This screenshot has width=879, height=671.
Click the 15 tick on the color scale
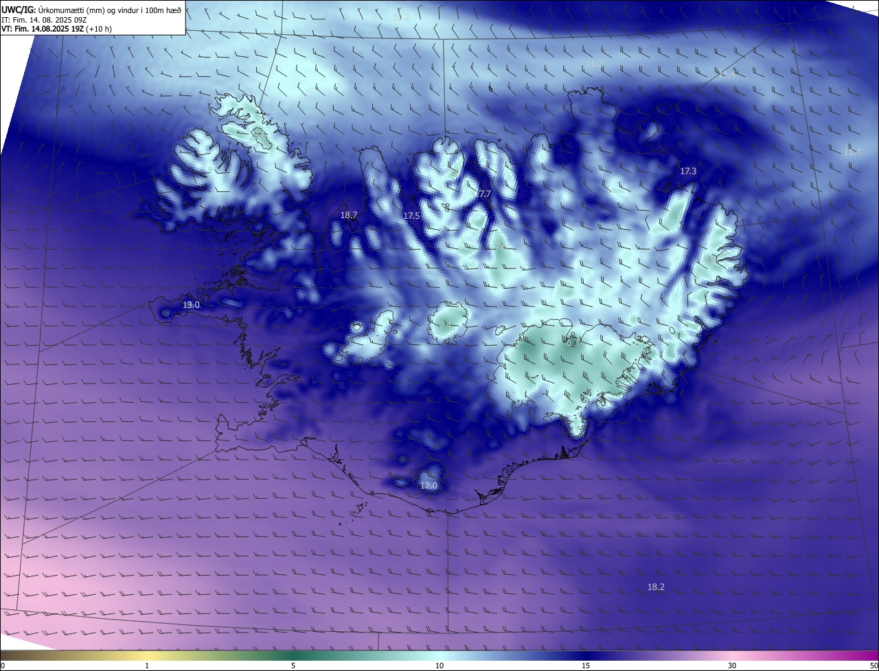[586, 666]
